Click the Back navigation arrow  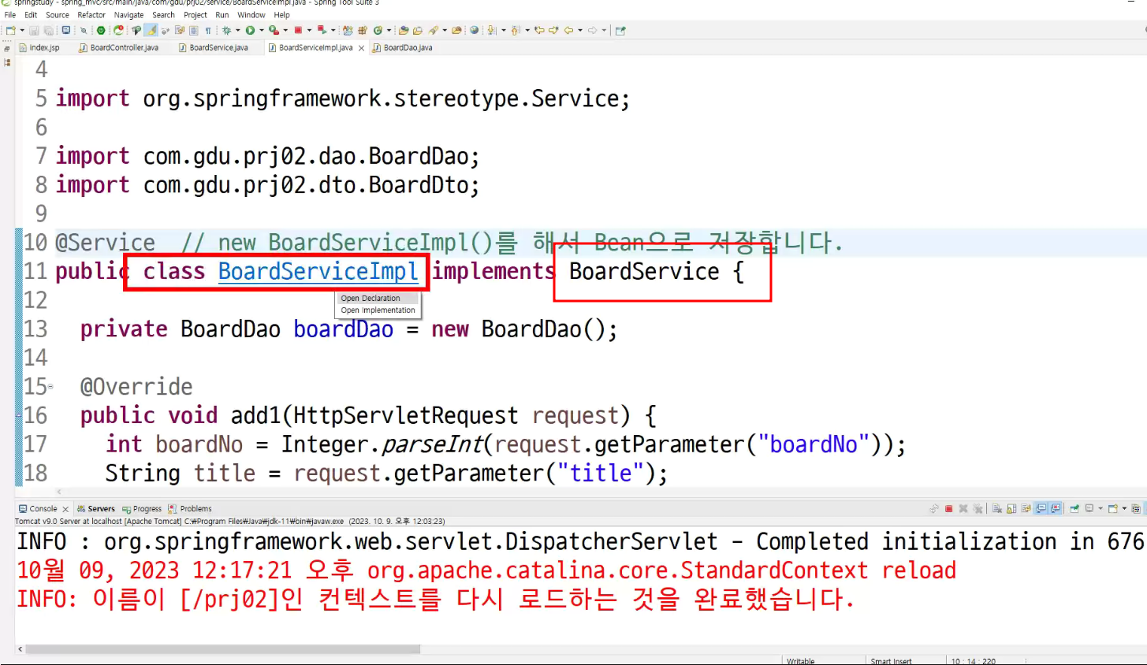click(568, 31)
